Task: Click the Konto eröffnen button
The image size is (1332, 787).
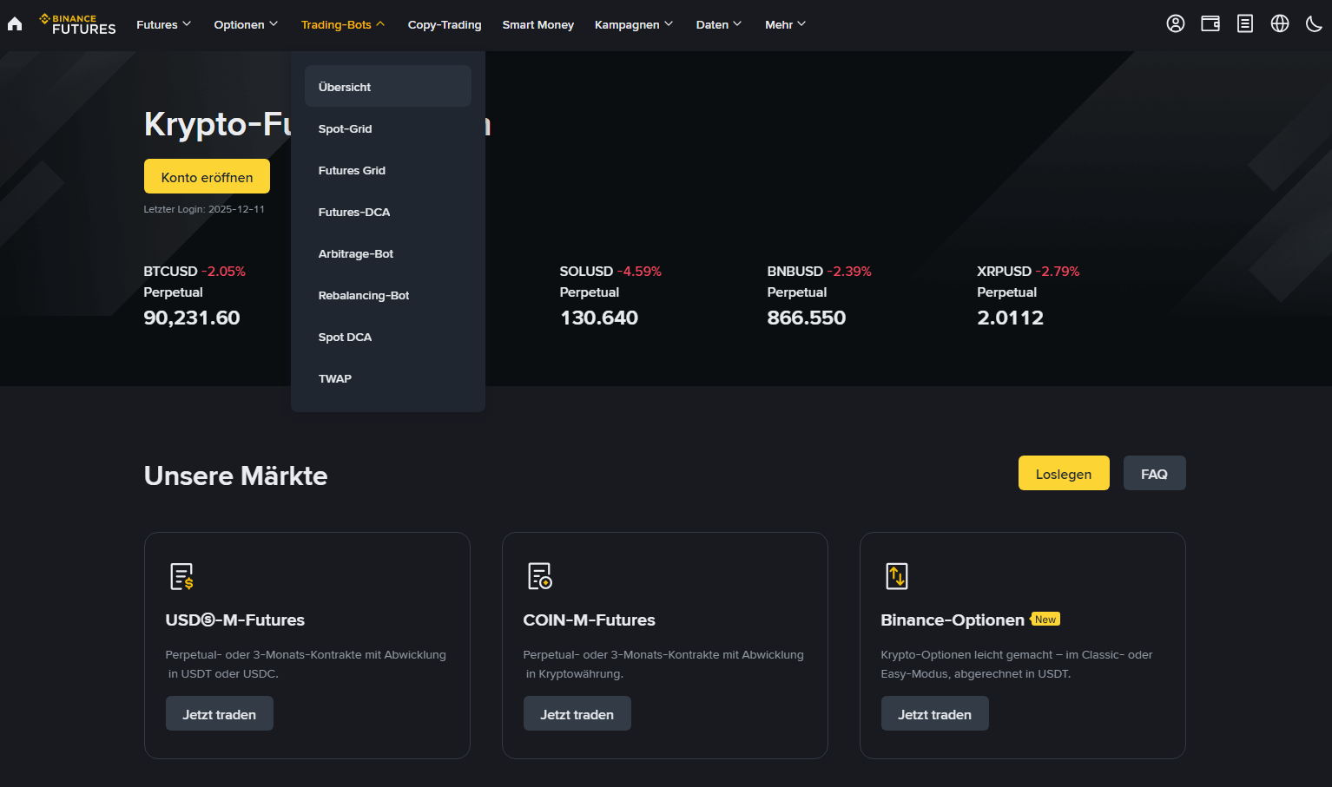Action: coord(207,176)
